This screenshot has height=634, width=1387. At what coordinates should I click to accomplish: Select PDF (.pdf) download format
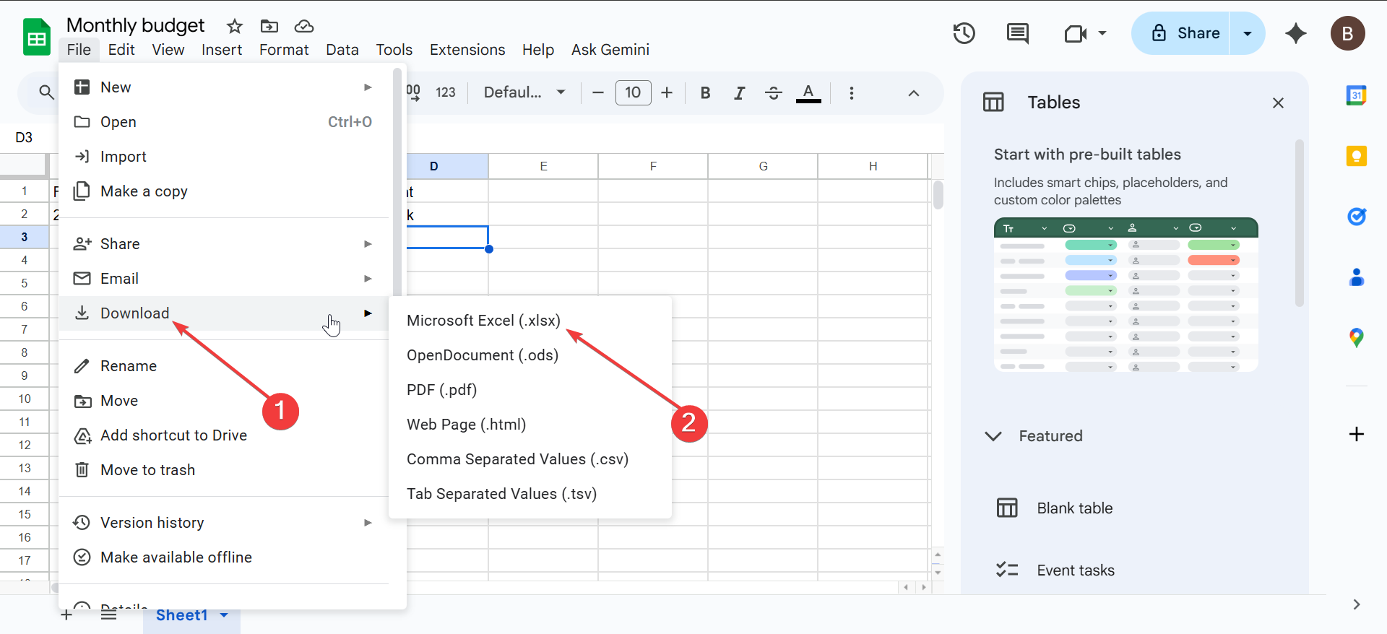pyautogui.click(x=441, y=390)
